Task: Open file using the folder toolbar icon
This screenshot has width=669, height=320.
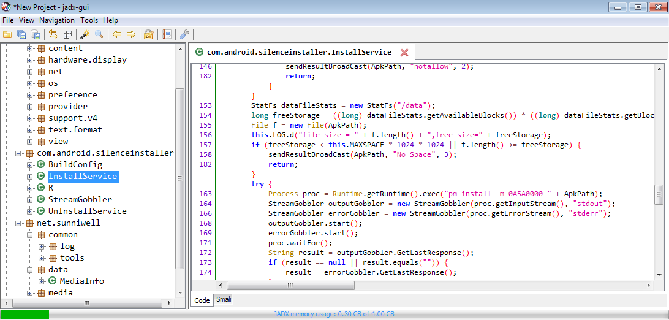Action: coord(7,34)
